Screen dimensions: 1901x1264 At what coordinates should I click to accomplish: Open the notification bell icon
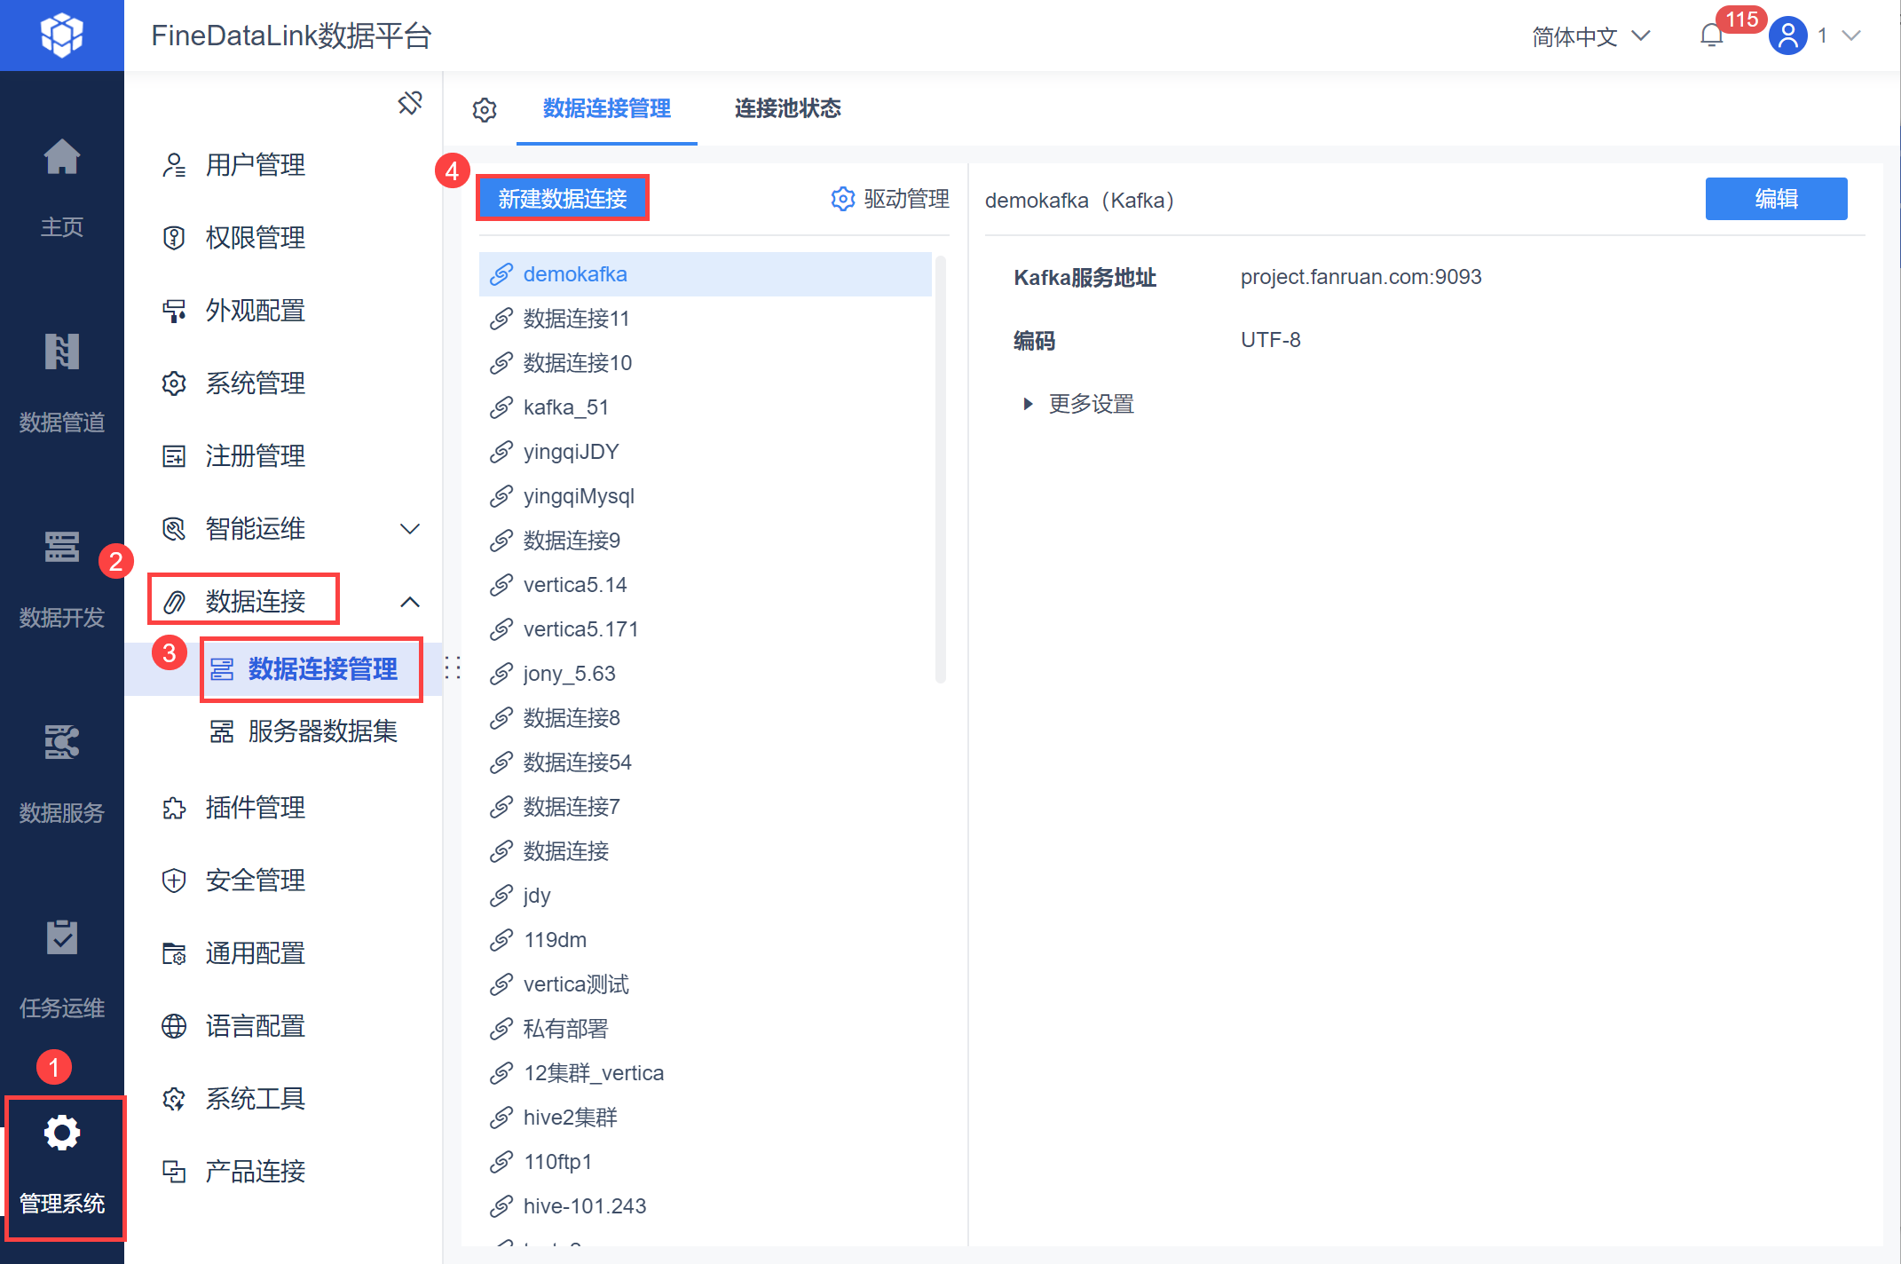[x=1711, y=36]
